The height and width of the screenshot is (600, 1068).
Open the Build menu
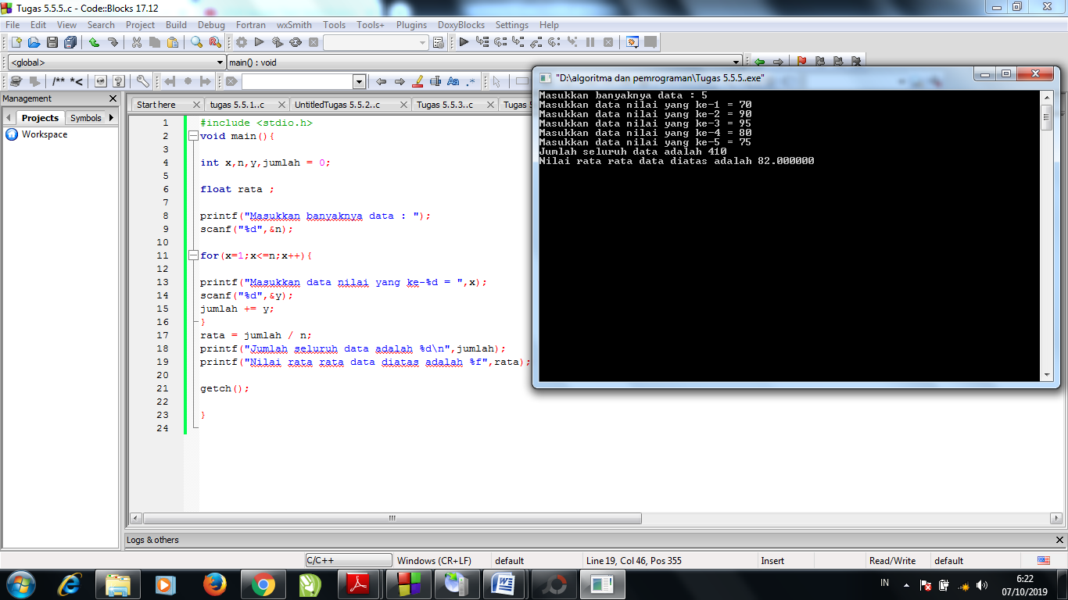[x=176, y=25]
